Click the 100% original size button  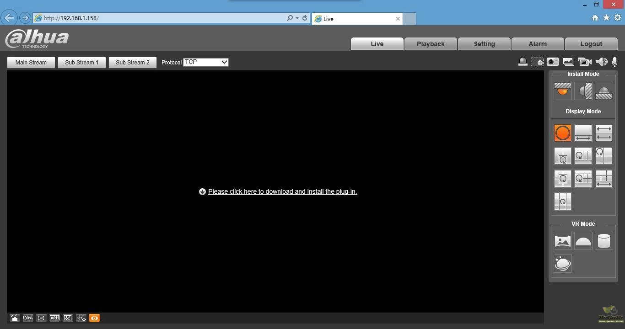(28, 318)
